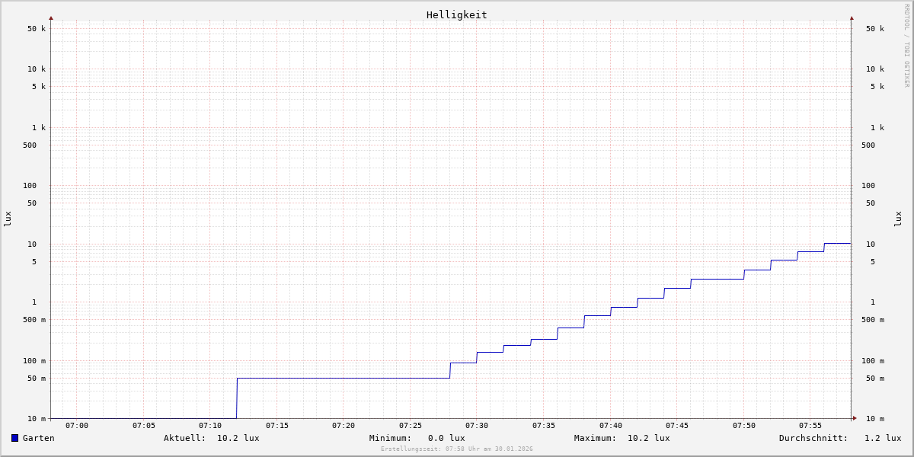
Task: Click the 500 m label on right axis
Action: coord(872,320)
